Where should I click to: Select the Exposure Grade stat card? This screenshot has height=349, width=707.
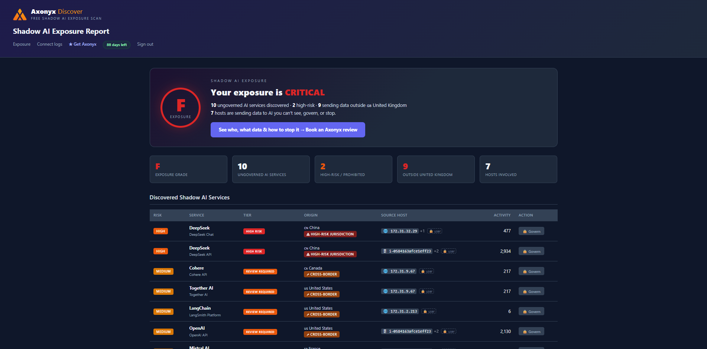(188, 169)
